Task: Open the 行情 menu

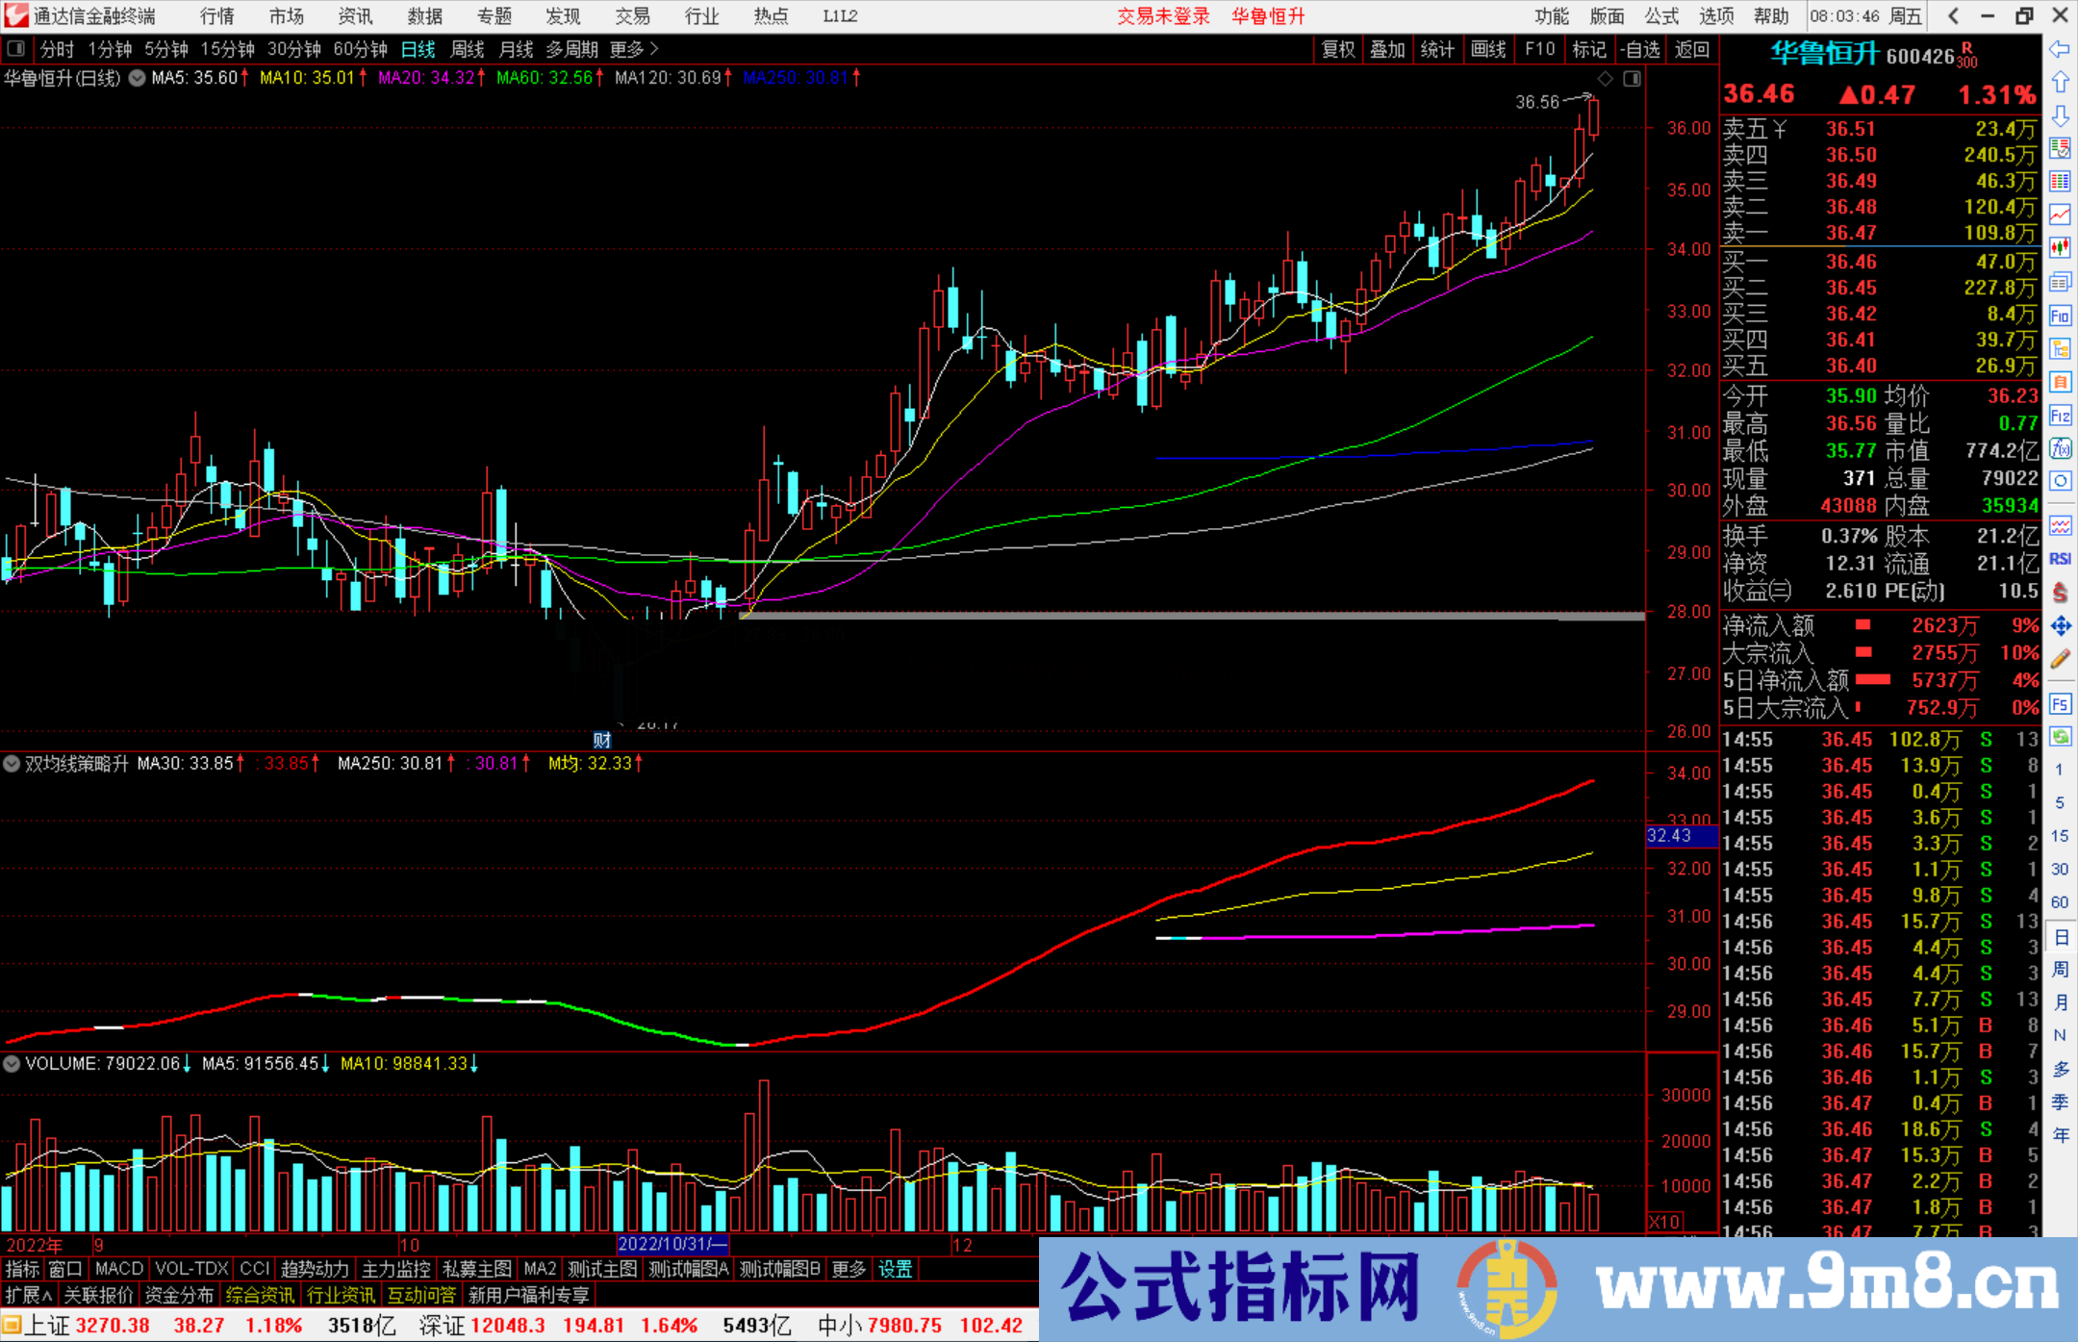Action: [x=216, y=16]
